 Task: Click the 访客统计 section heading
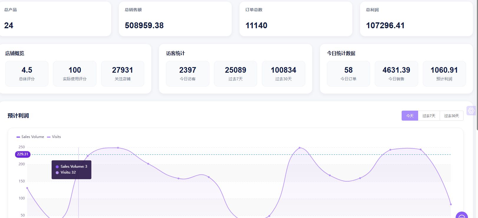175,53
